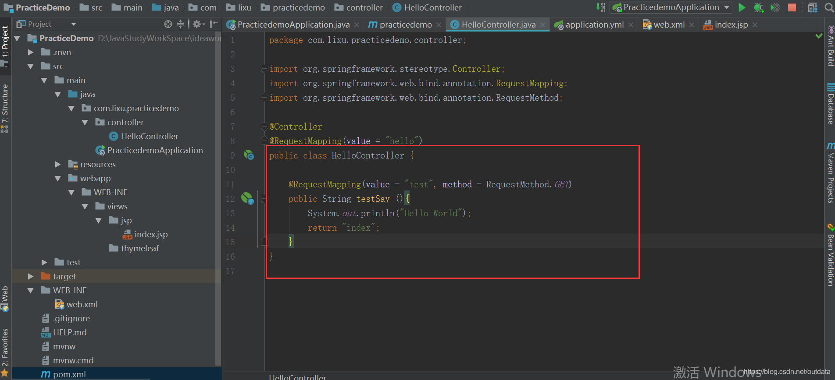
Task: Hide the project tool window
Action: 214,24
